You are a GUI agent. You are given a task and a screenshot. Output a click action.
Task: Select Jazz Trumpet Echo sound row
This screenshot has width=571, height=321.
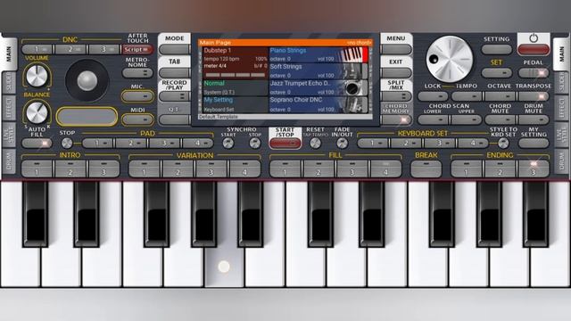point(319,87)
